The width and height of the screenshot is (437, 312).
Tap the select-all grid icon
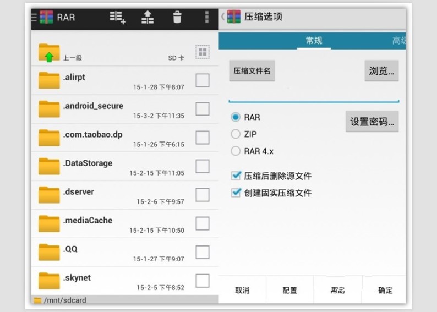click(x=203, y=52)
